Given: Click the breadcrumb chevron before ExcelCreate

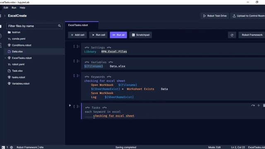Looking at the screenshot, I should tap(5, 16).
